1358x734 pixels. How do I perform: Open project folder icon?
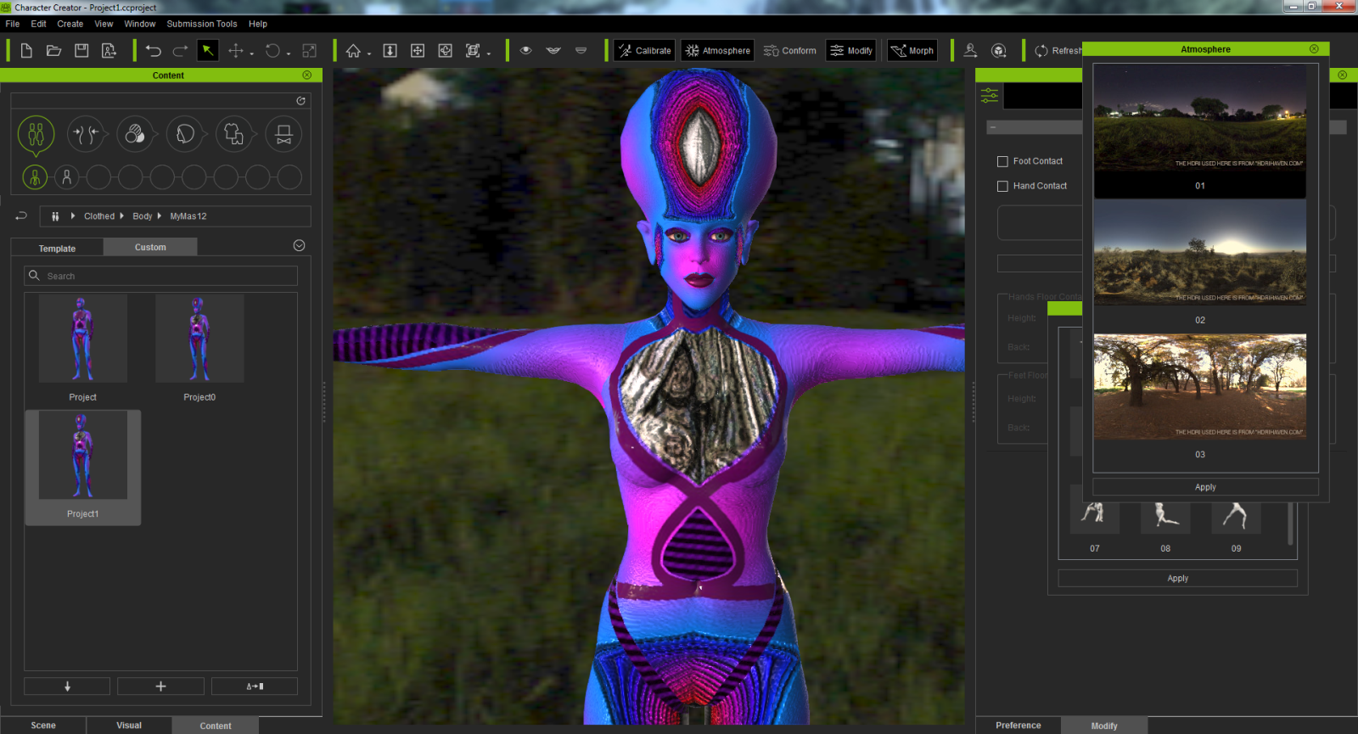pyautogui.click(x=53, y=51)
